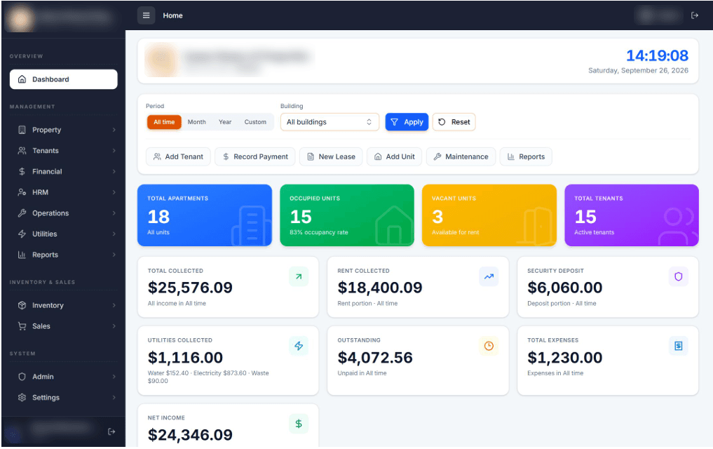Expand the Operations chevron in sidebar
Screen dimensions: 713x449
[x=114, y=213]
